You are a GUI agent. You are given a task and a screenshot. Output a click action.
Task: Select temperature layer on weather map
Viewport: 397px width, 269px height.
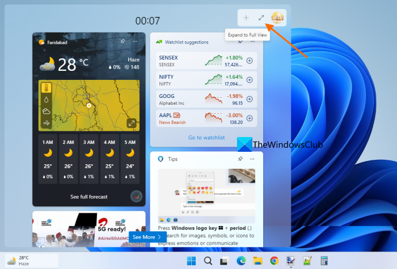(47, 88)
